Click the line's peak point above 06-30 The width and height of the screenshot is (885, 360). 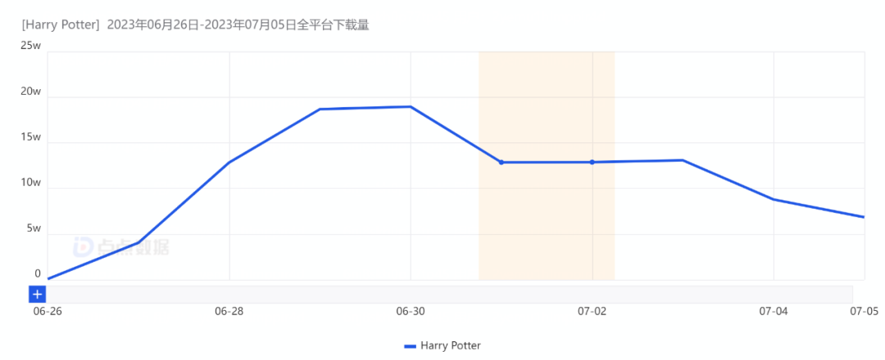[411, 106]
